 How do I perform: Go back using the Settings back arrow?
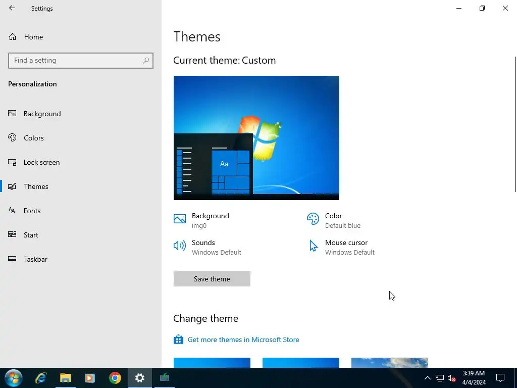tap(12, 8)
